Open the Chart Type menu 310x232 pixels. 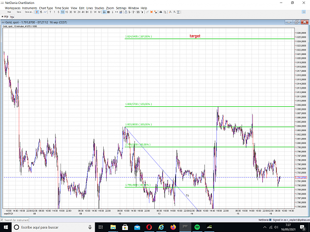click(46, 8)
